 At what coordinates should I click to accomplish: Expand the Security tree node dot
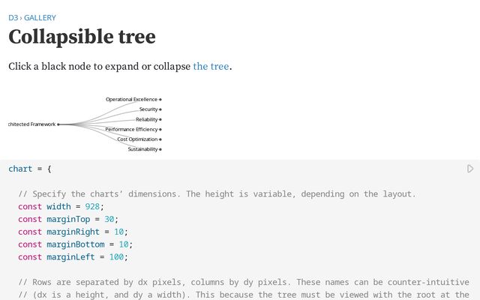(160, 109)
